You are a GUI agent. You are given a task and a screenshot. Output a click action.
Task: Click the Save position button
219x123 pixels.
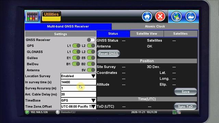[185, 92]
